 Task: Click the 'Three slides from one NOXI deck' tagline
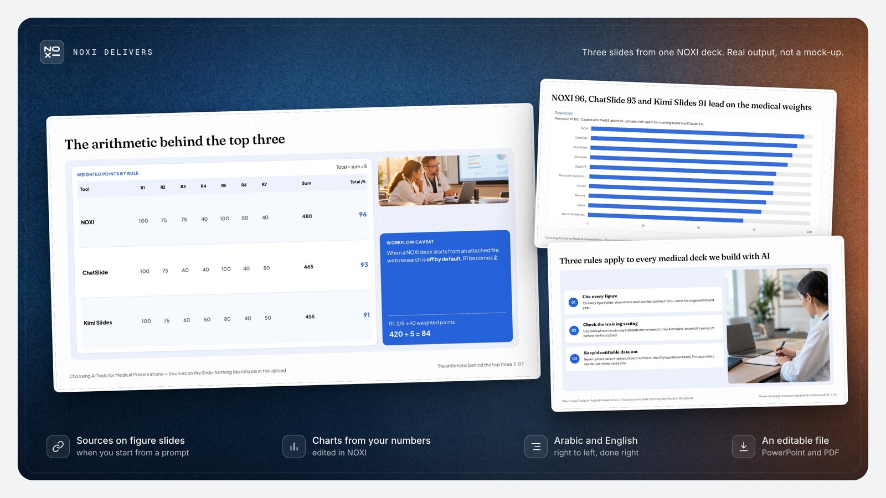[713, 52]
